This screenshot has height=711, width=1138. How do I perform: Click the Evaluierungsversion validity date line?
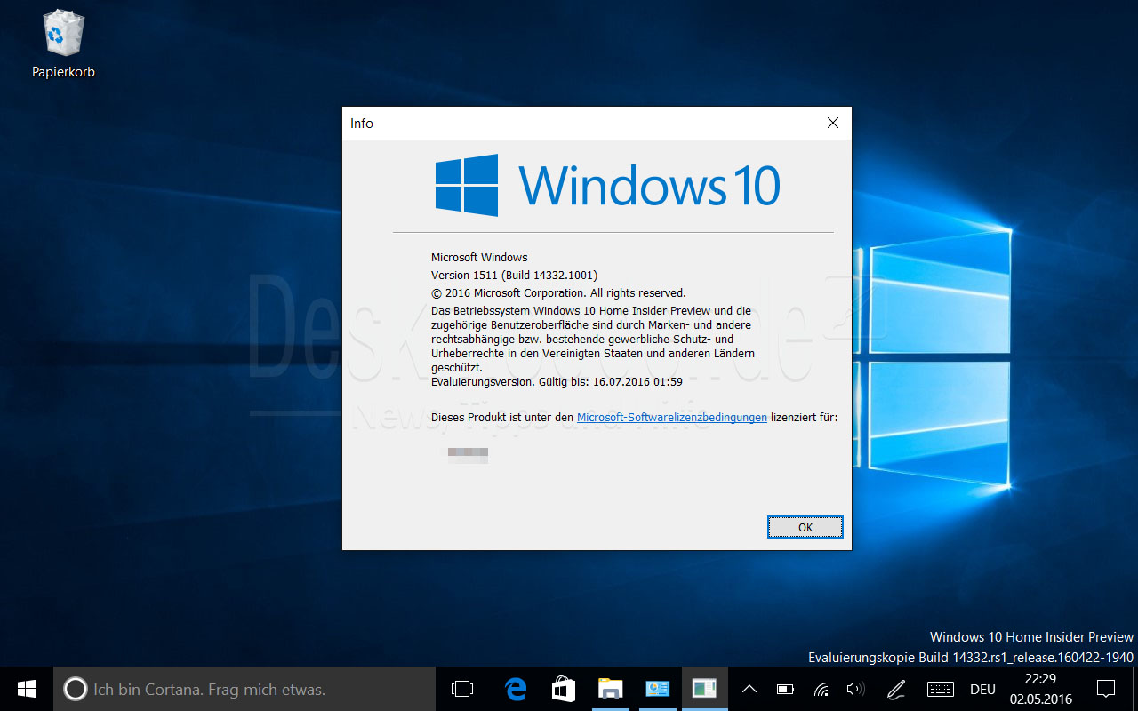click(557, 381)
